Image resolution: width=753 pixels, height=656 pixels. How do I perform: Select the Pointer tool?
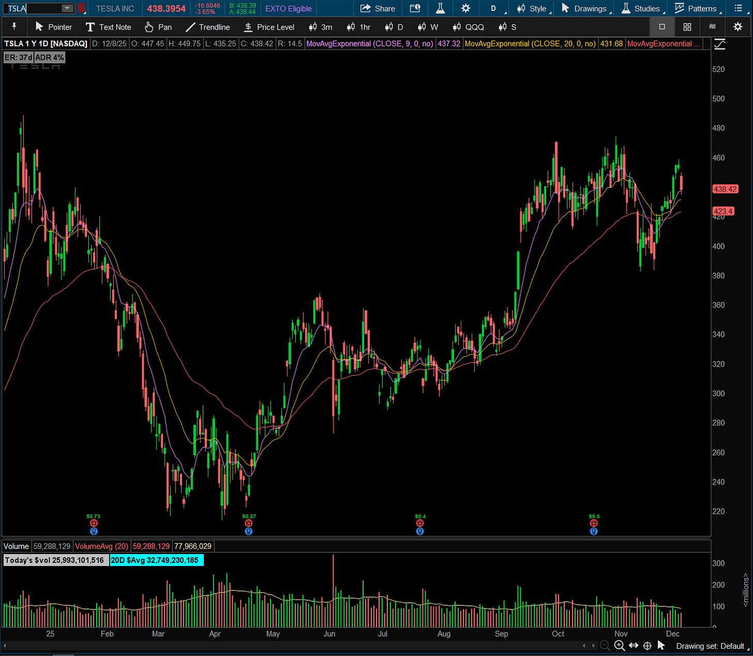click(x=54, y=27)
